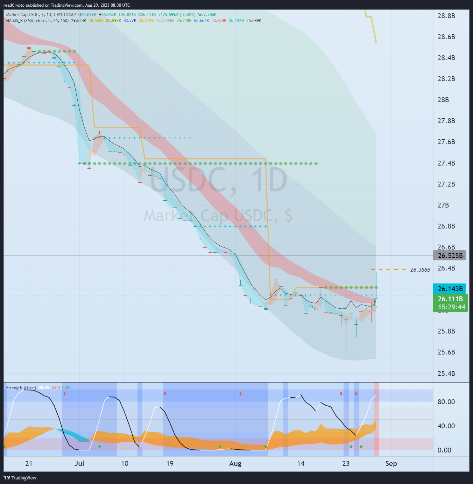Click the 27.4B price axis label
473x484 pixels.
(446, 163)
